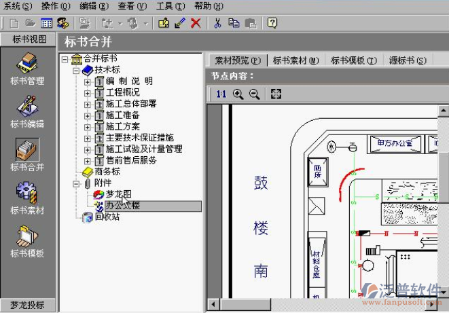Open 标书编辑 in the sidebar
The width and height of the screenshot is (449, 313).
pyautogui.click(x=27, y=112)
